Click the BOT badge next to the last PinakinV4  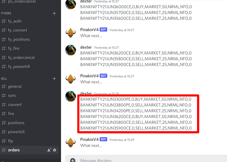click(103, 139)
